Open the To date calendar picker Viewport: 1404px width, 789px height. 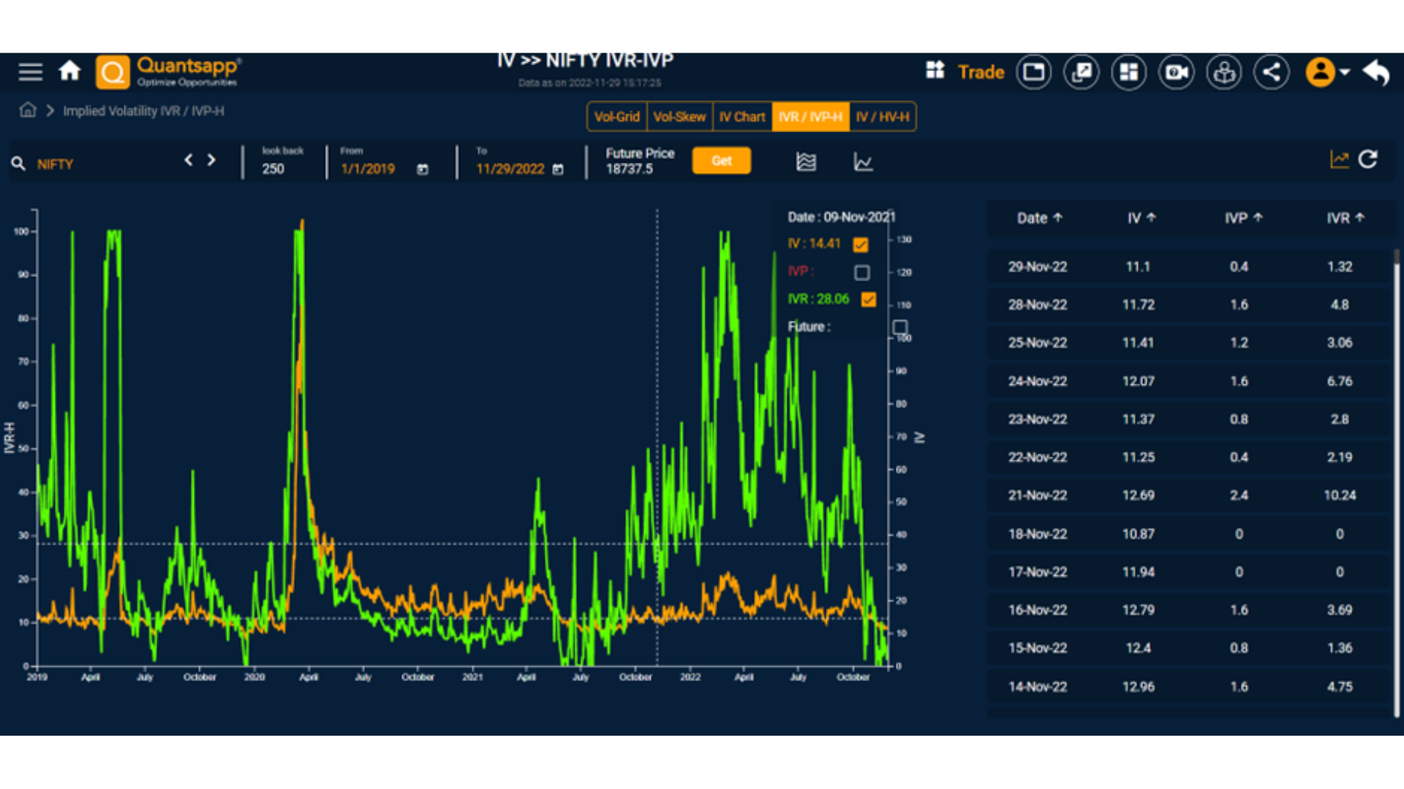[x=558, y=169]
